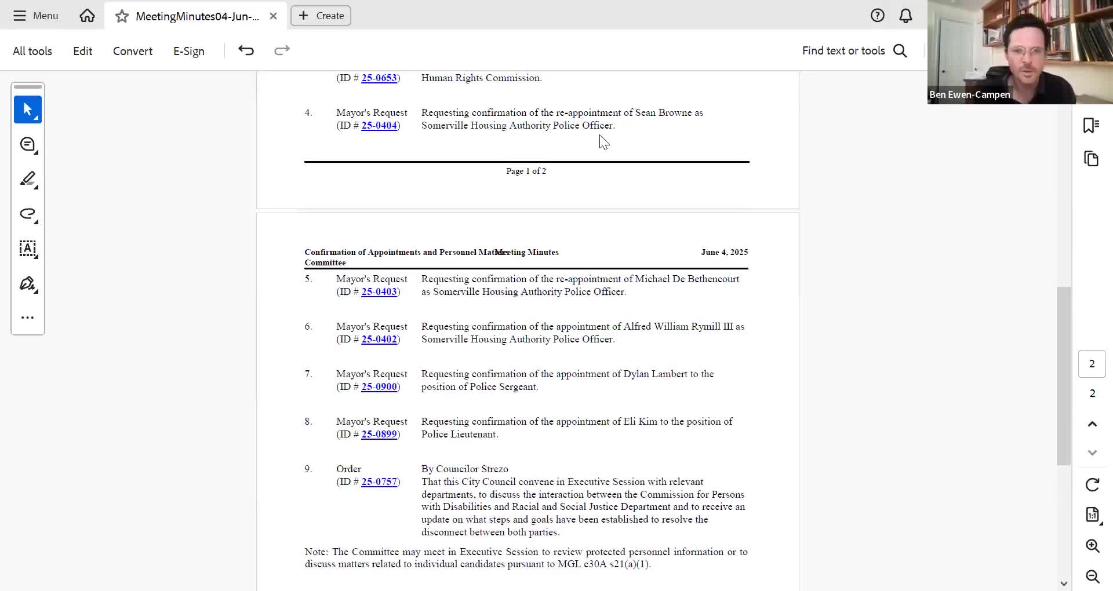Open the Help question-mark icon
This screenshot has width=1113, height=591.
click(x=878, y=16)
